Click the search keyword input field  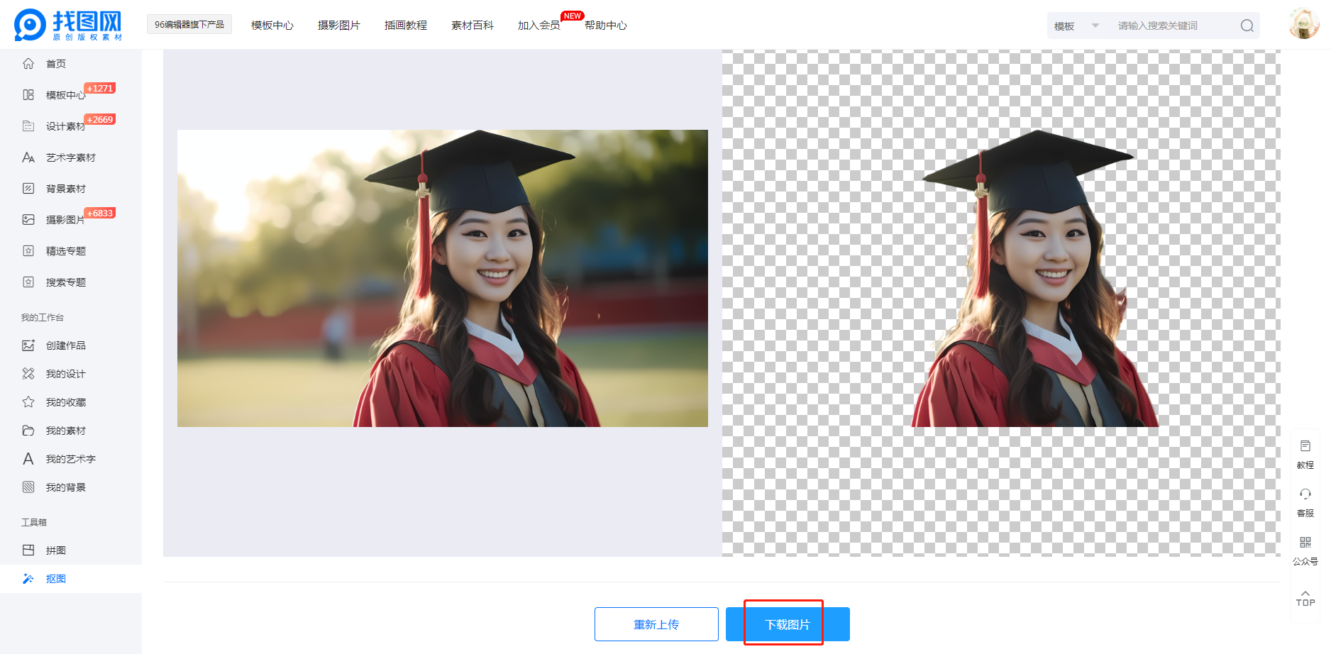click(x=1171, y=26)
